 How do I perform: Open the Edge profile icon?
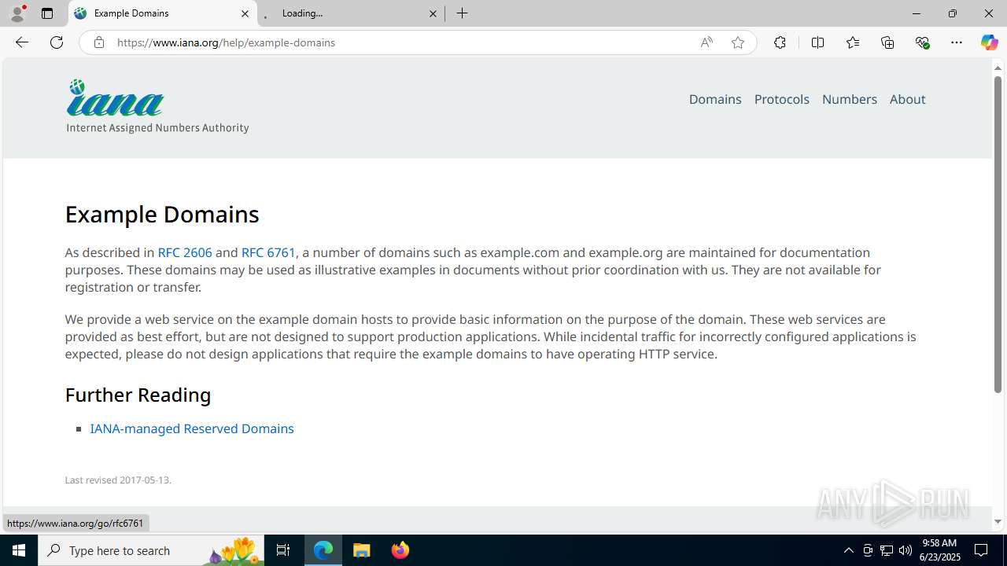coord(17,13)
